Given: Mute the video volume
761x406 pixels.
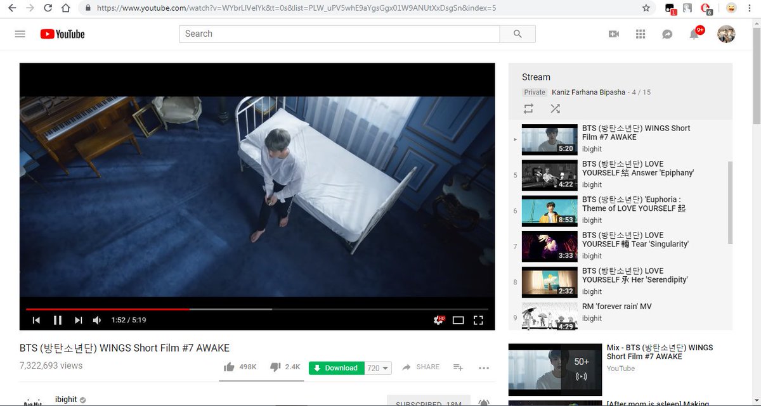Looking at the screenshot, I should (97, 320).
